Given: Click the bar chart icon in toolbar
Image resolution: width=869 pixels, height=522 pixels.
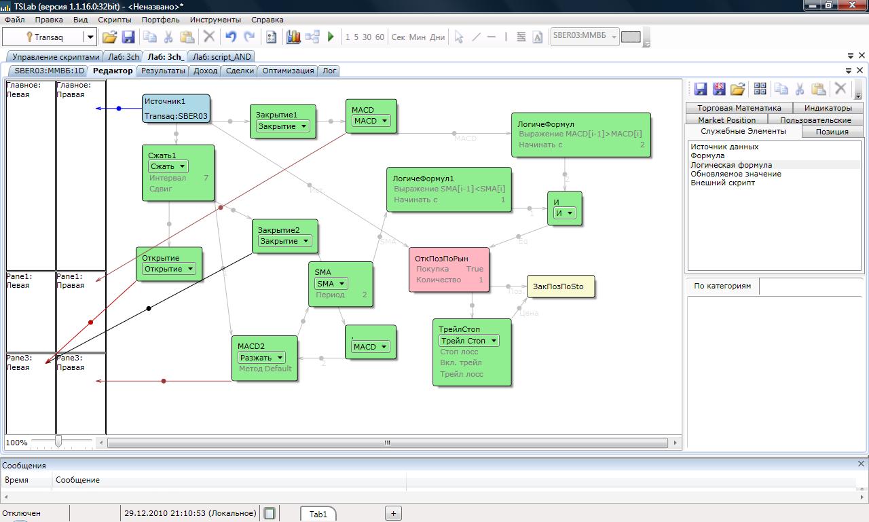Looking at the screenshot, I should pyautogui.click(x=293, y=37).
